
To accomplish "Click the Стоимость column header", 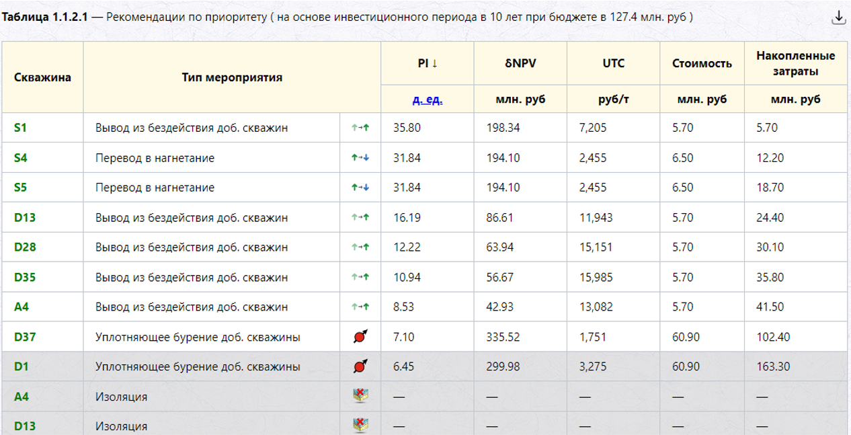I will (702, 63).
